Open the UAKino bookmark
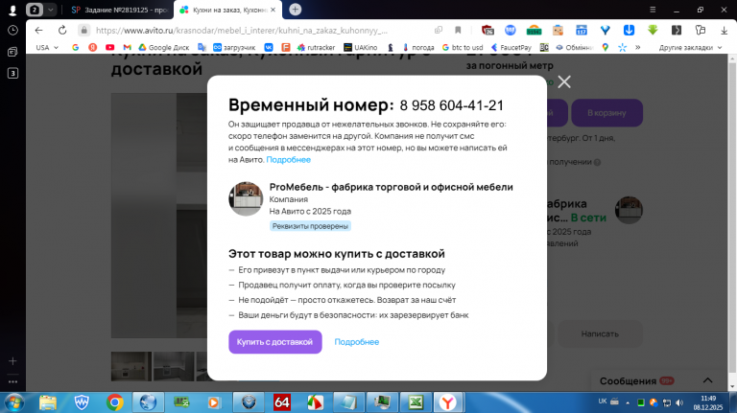 361,47
